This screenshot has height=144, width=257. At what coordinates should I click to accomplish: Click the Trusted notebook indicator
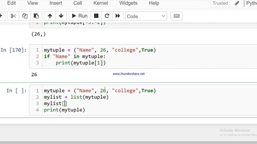[220, 3]
